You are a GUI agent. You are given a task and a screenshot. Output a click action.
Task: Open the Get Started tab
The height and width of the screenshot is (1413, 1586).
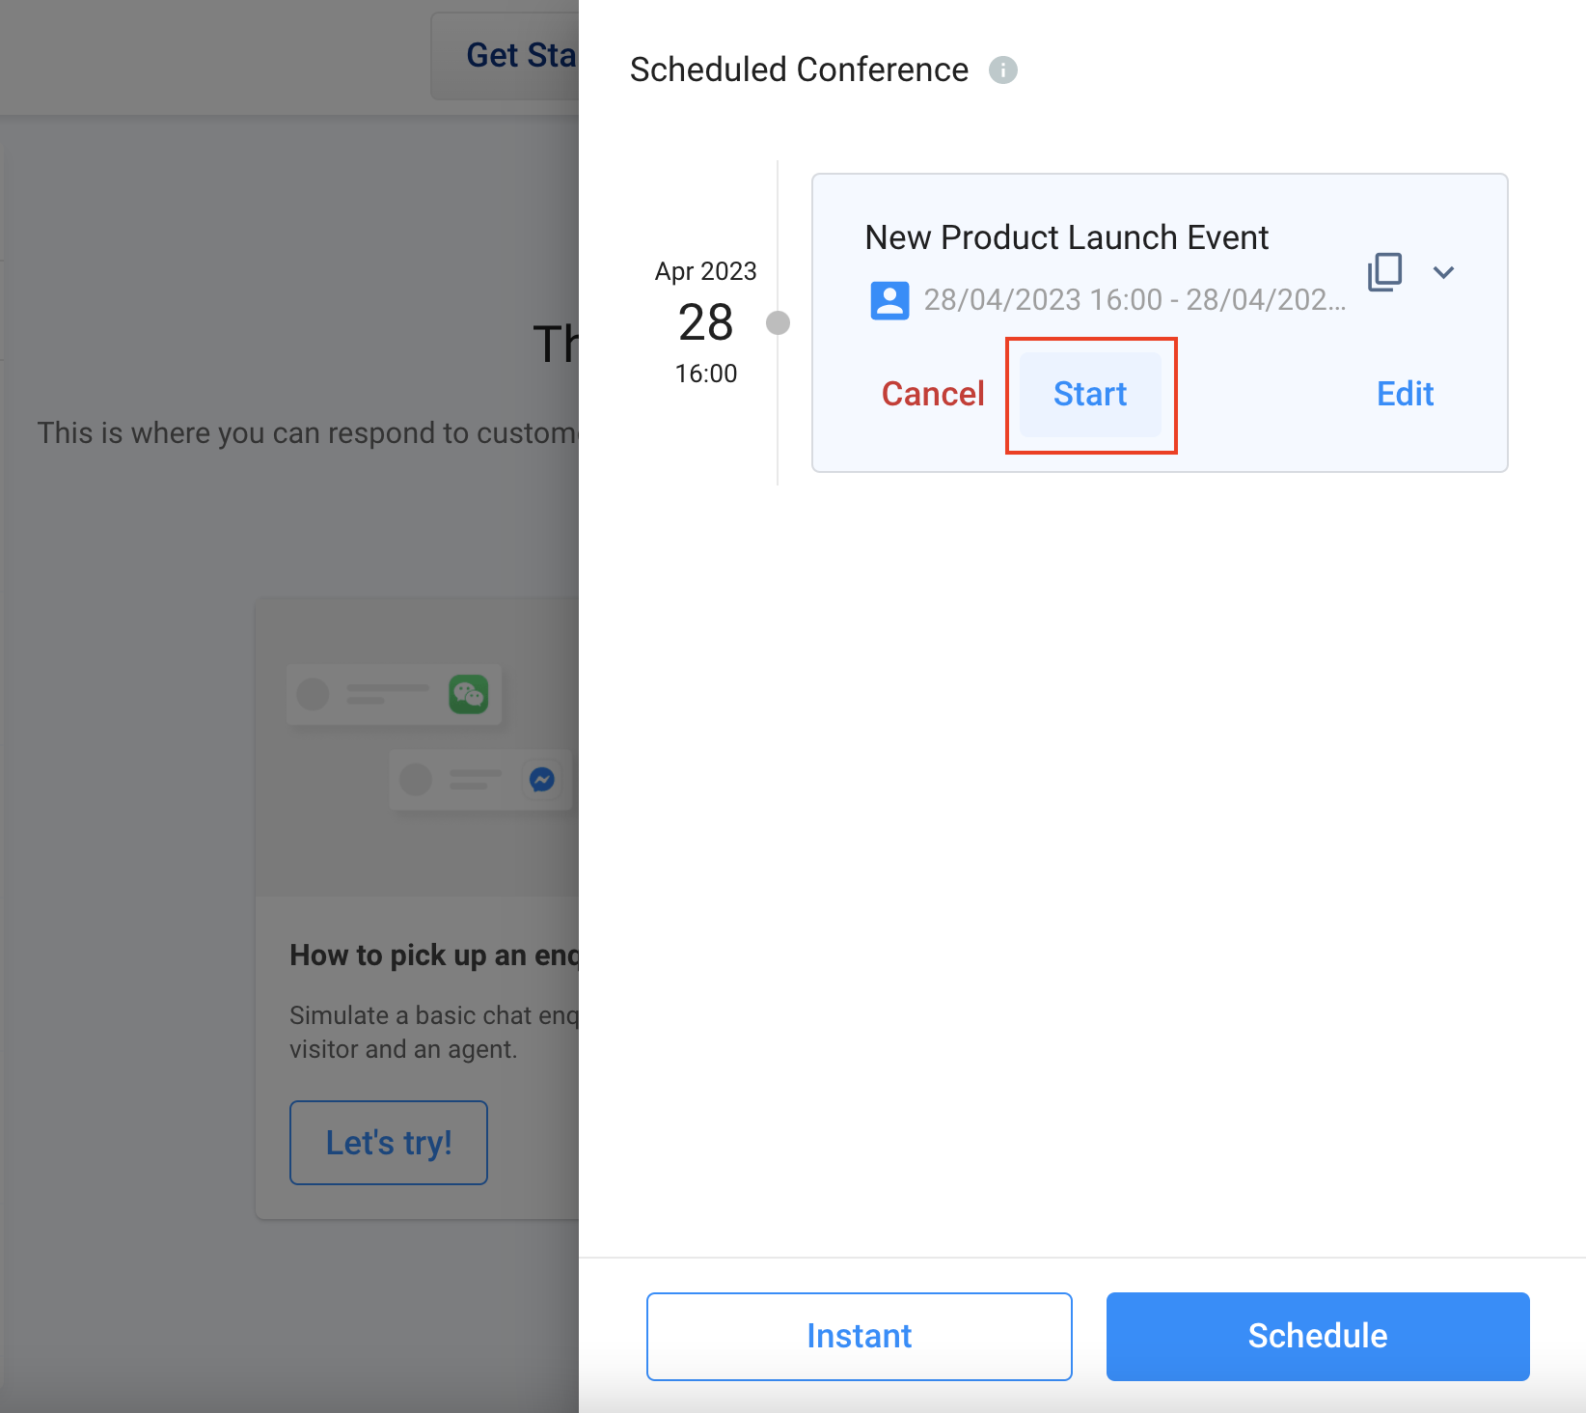tap(506, 56)
